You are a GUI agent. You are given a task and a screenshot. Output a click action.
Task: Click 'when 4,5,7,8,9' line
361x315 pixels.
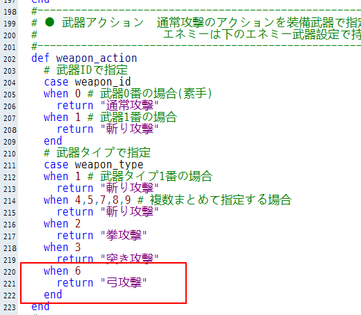coord(167,200)
